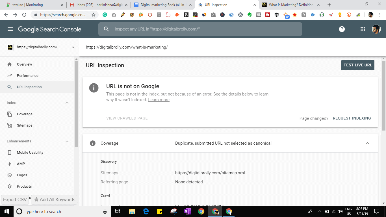386x217 pixels.
Task: Open File Explorer from taskbar
Action: click(132, 211)
